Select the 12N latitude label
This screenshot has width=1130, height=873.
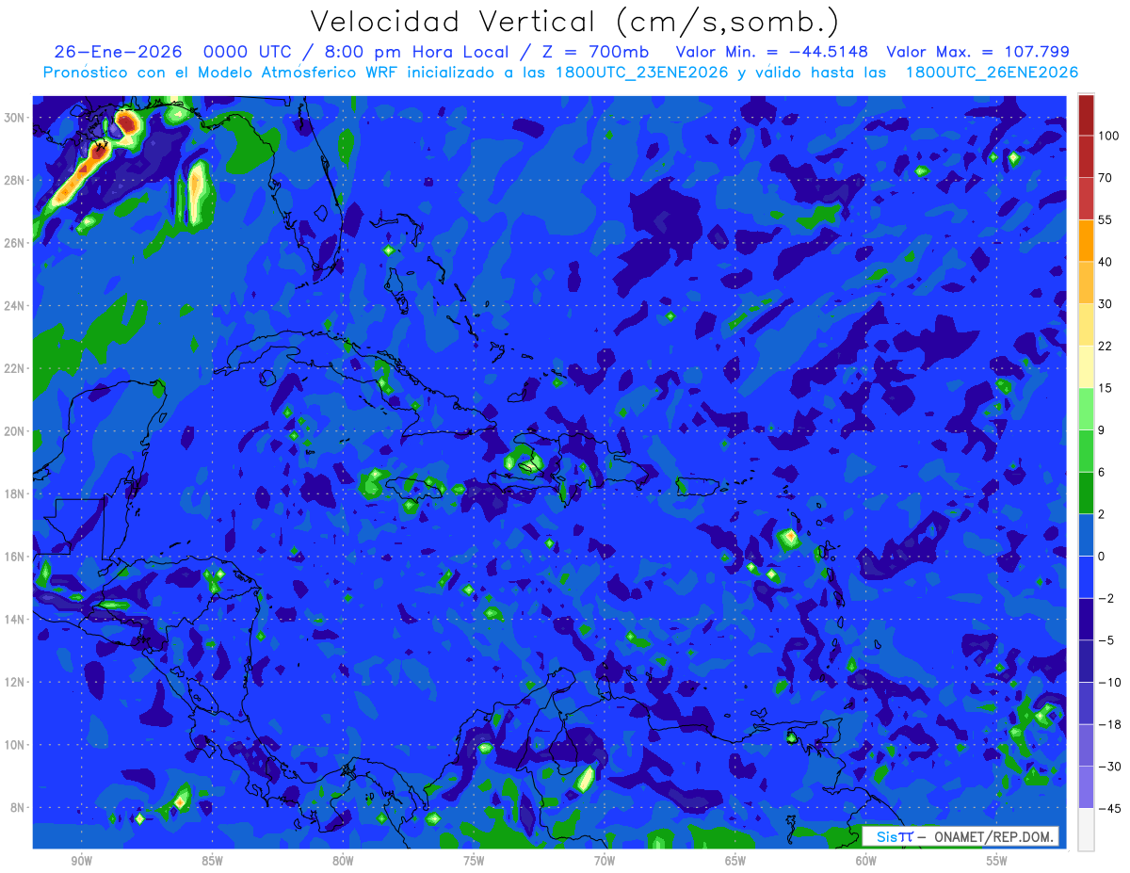15,682
